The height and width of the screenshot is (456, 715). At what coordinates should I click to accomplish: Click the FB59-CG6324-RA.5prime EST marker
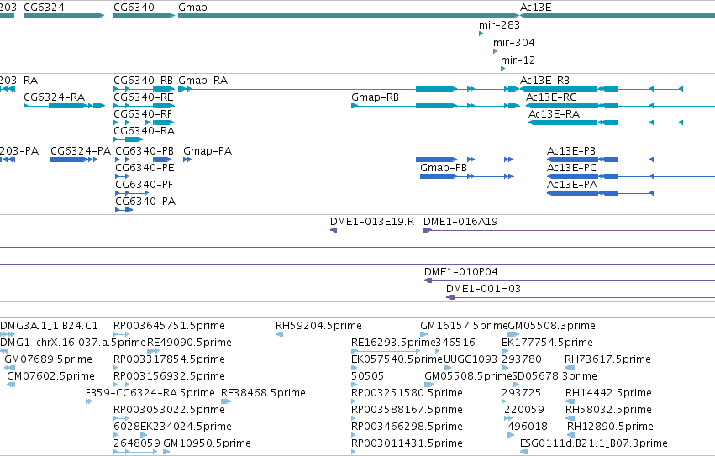89,401
